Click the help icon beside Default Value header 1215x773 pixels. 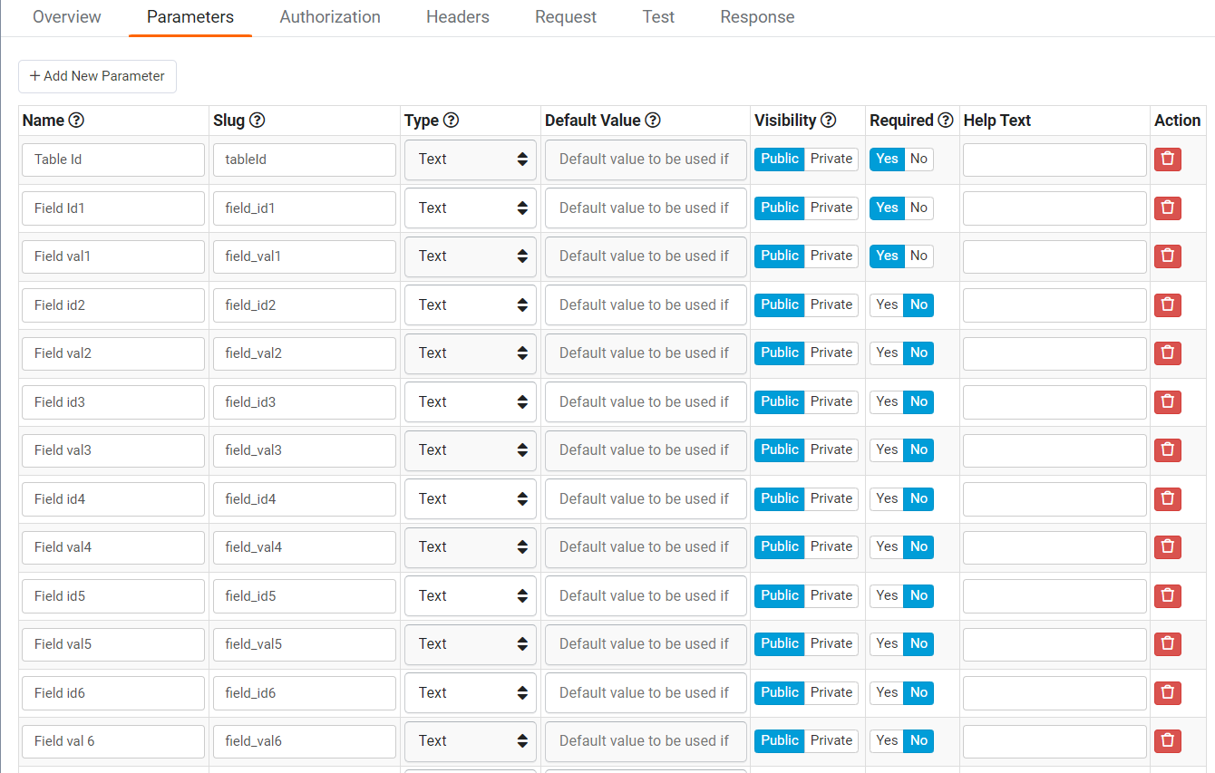pyautogui.click(x=655, y=120)
